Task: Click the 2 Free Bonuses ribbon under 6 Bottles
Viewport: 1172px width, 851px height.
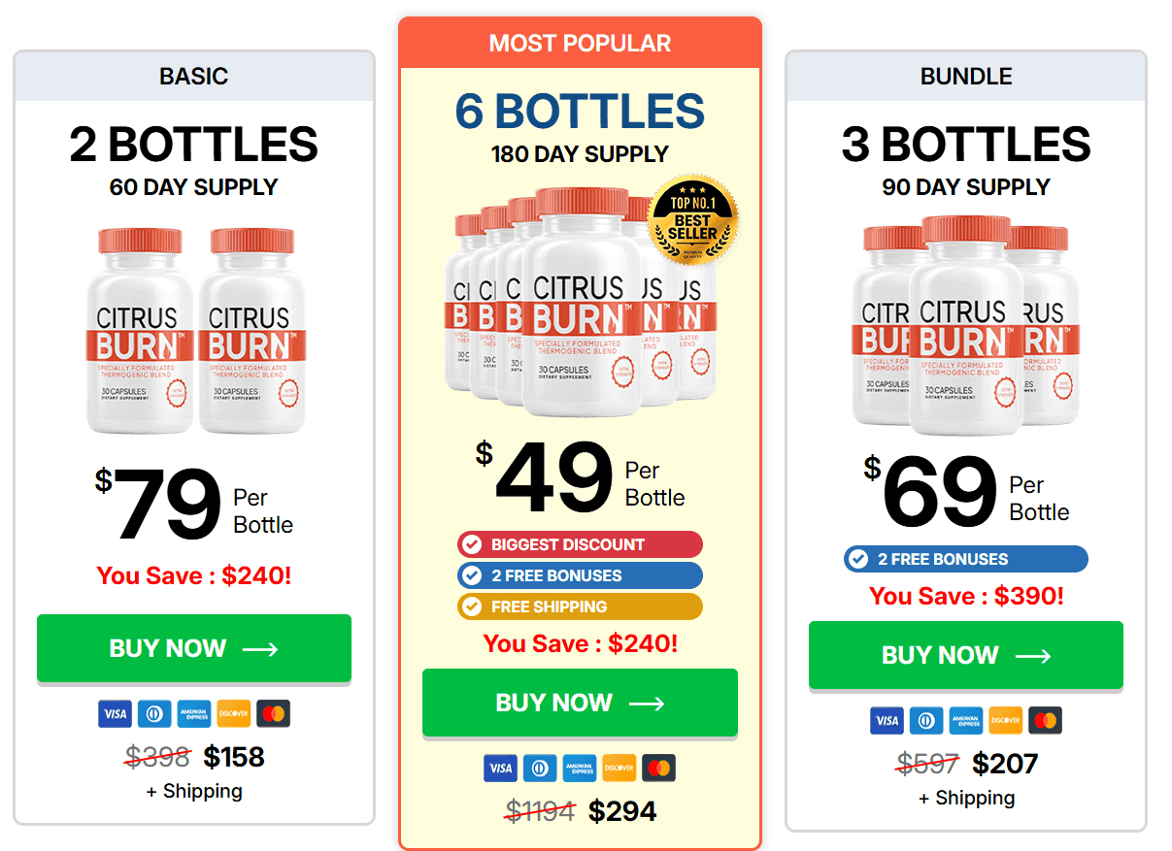Action: tap(580, 575)
